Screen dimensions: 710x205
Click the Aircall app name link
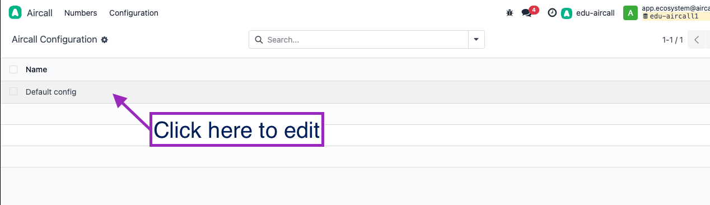(x=39, y=13)
